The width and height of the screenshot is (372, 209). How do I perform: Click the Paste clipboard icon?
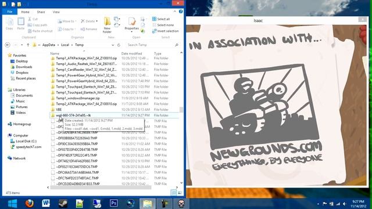21,24
